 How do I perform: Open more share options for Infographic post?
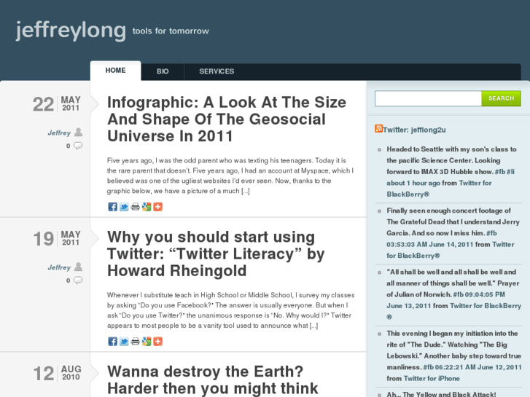tap(158, 207)
